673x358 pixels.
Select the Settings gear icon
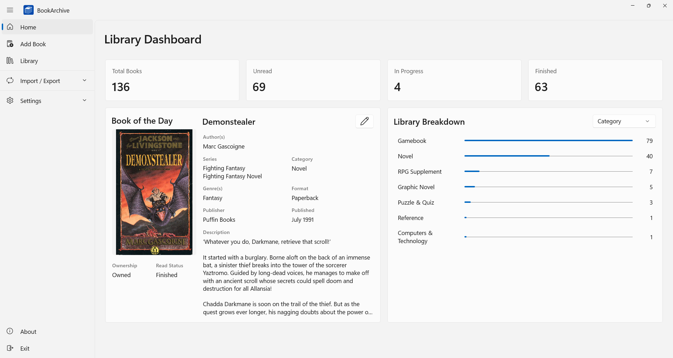[x=10, y=101]
